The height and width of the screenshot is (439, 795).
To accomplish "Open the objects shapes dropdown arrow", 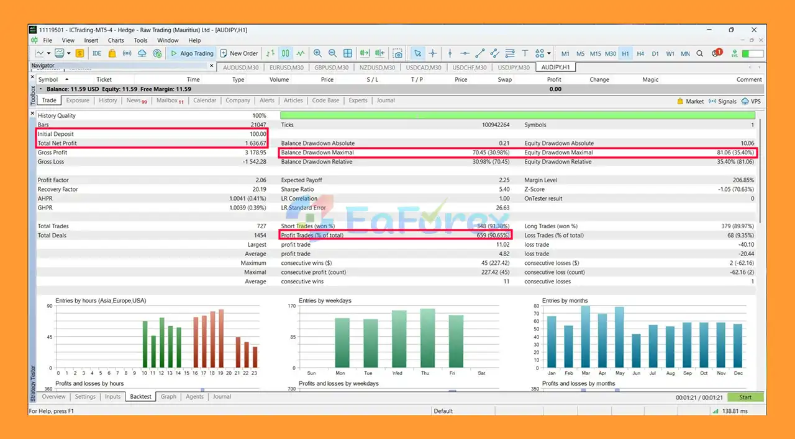I will pos(548,53).
